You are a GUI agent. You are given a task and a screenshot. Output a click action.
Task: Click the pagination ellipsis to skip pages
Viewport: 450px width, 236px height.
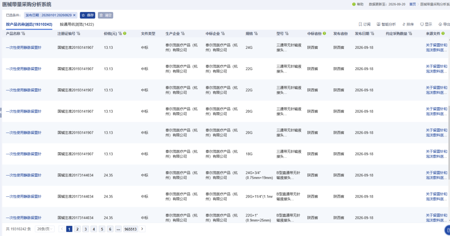(x=118, y=229)
